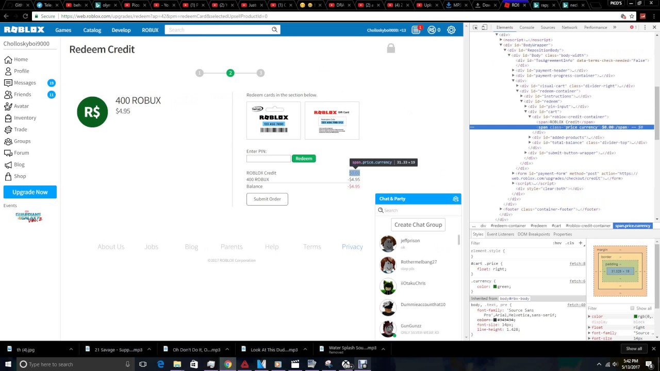Screen dimensions: 660x371
Task: Expand the computed font-family property
Action: (589, 333)
